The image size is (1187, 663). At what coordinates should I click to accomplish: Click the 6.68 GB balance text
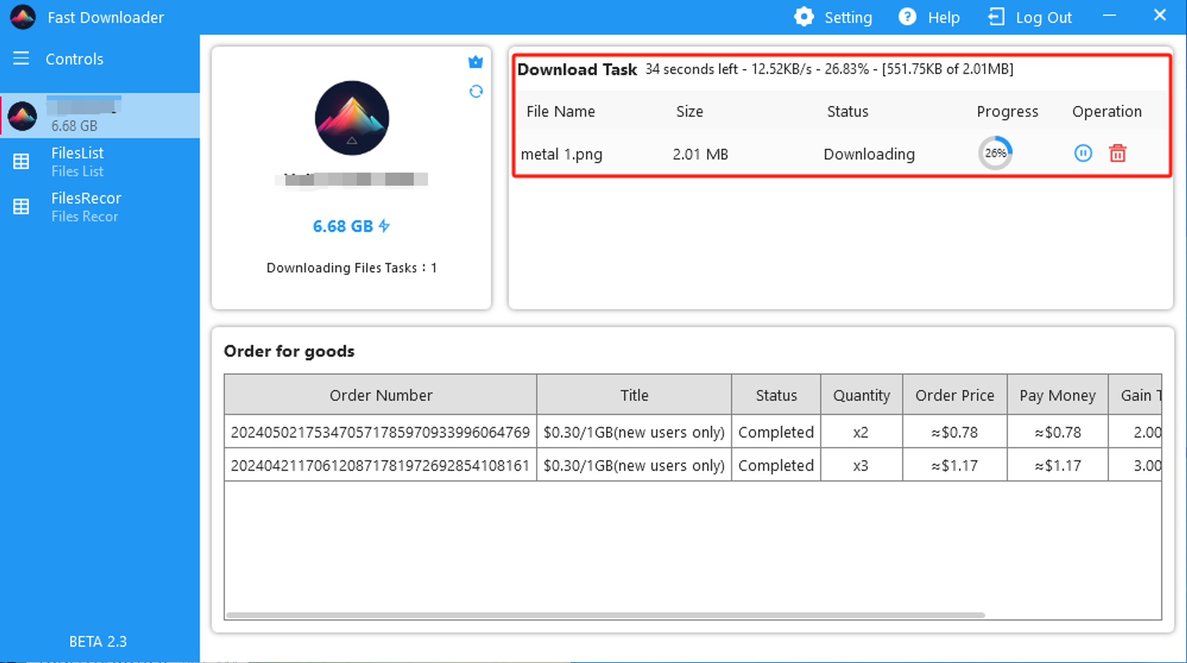coord(342,226)
